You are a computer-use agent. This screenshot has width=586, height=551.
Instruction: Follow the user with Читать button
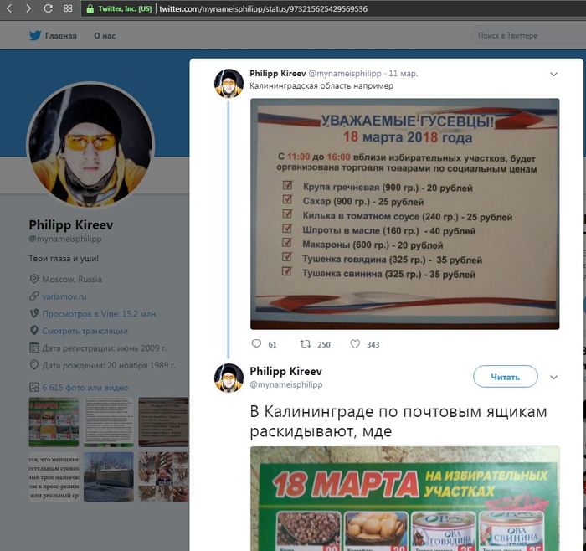pos(506,377)
